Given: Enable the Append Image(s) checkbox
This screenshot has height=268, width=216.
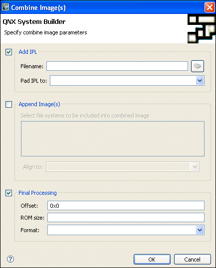Looking at the screenshot, I should pos(8,104).
